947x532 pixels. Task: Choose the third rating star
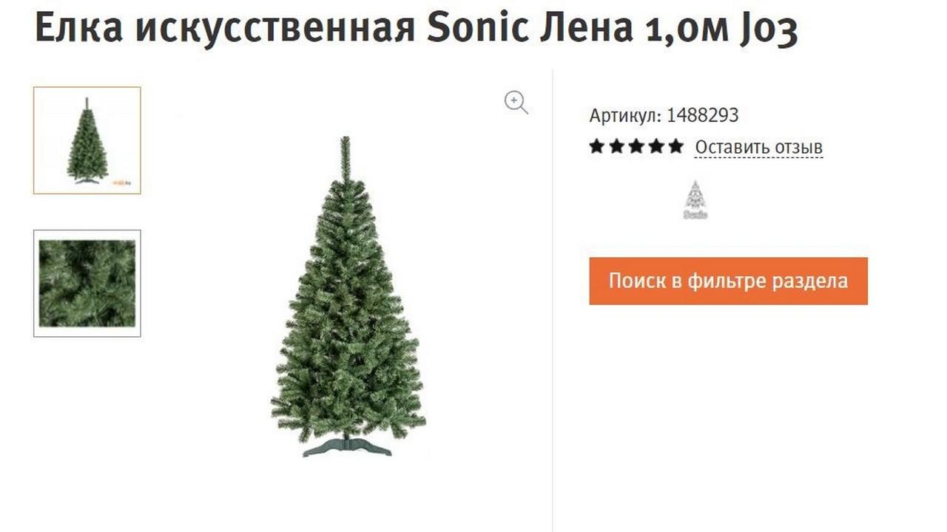click(x=636, y=146)
